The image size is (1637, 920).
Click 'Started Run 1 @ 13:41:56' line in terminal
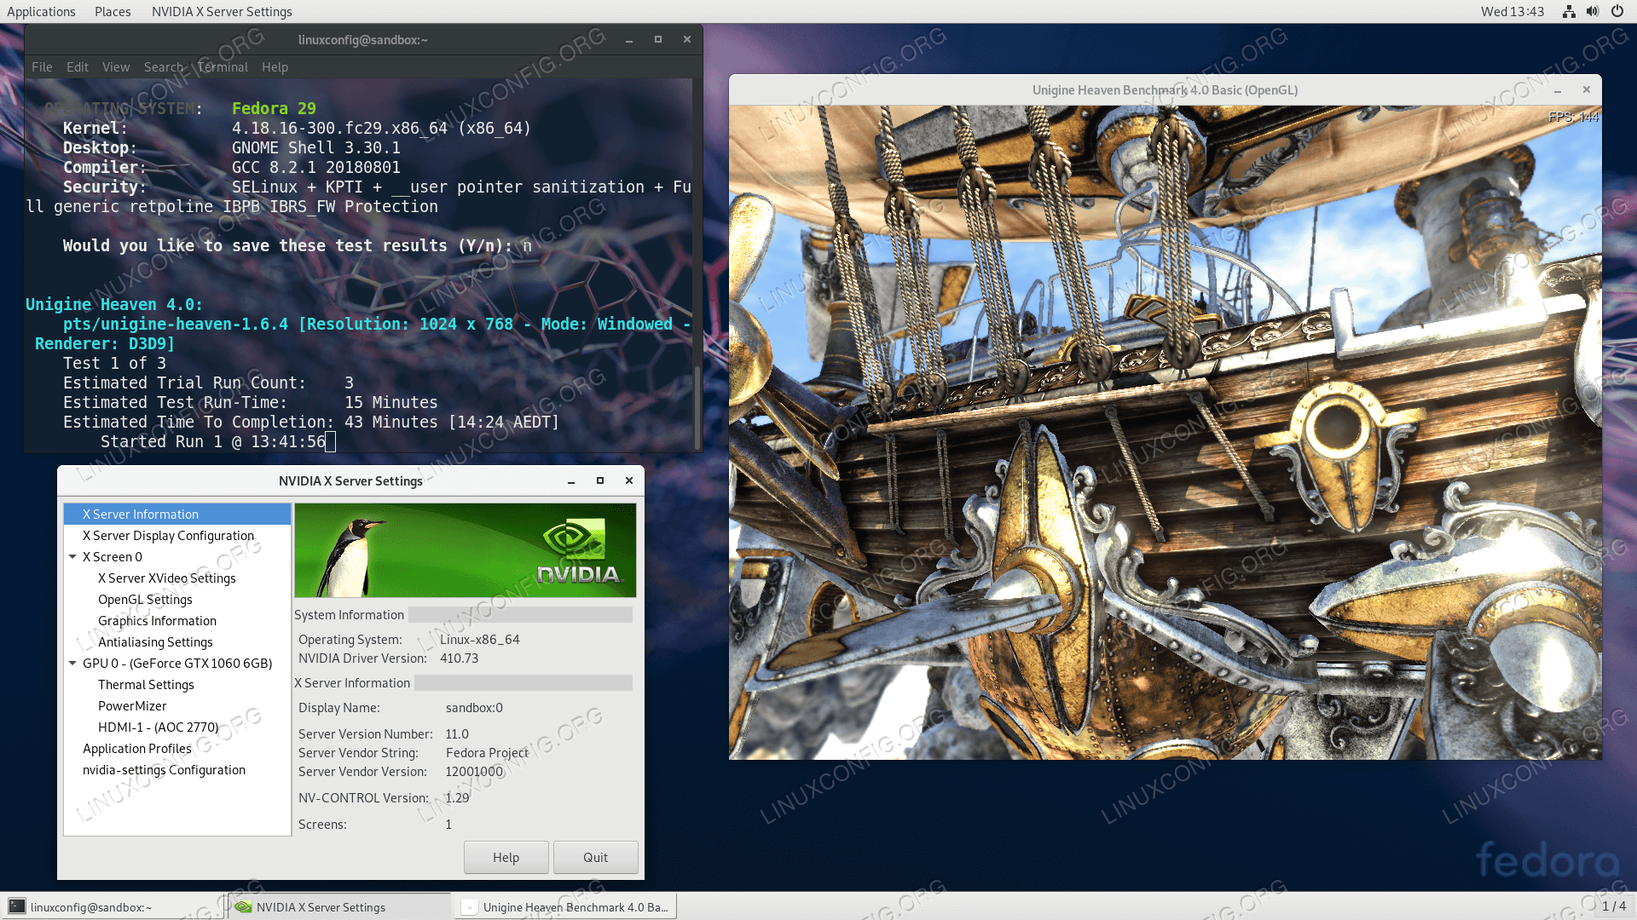(213, 441)
